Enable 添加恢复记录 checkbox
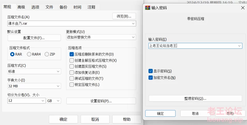The image size is (247, 125). (x=72, y=73)
